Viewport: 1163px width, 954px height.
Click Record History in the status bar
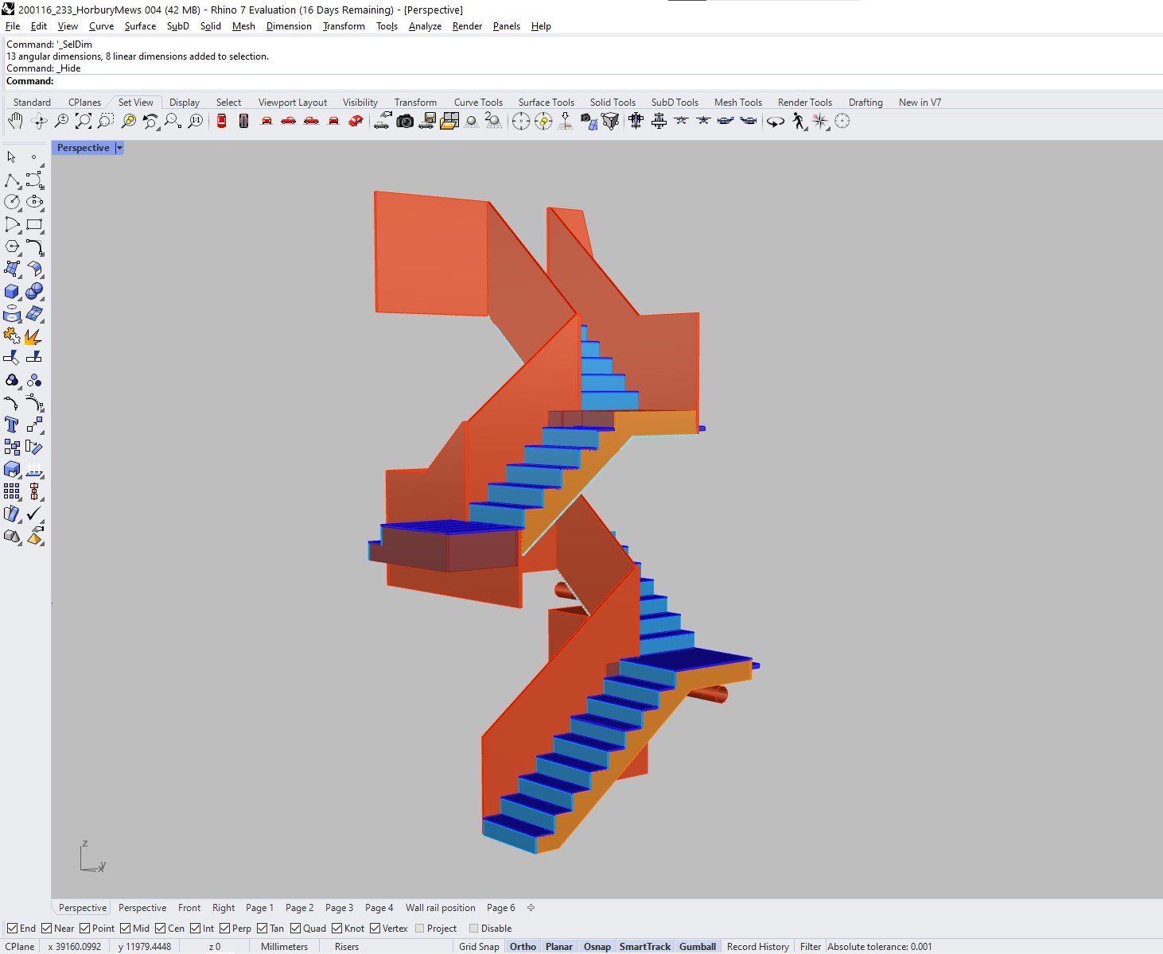757,946
